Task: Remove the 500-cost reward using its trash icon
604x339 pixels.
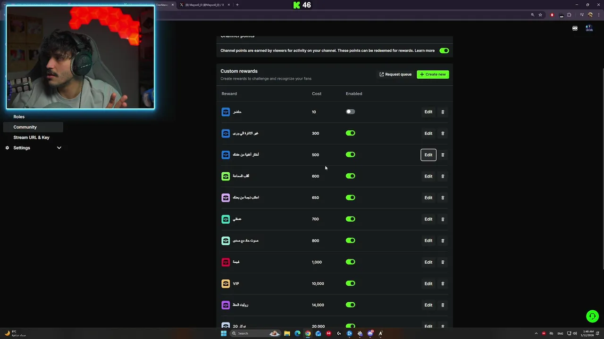Action: 443,155
